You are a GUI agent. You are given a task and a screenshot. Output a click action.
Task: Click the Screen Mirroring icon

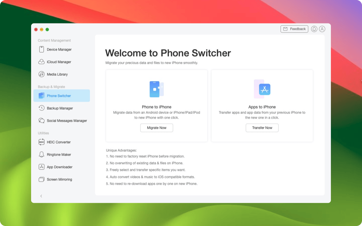point(42,179)
